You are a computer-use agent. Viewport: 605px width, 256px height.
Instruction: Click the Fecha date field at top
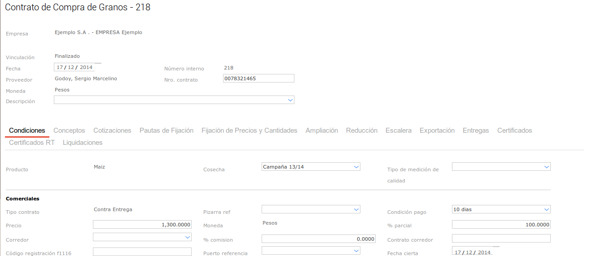pyautogui.click(x=75, y=68)
